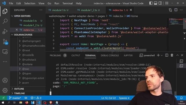The width and height of the screenshot is (186, 105).
Task: Open the View menu
Action: click(x=41, y=3)
